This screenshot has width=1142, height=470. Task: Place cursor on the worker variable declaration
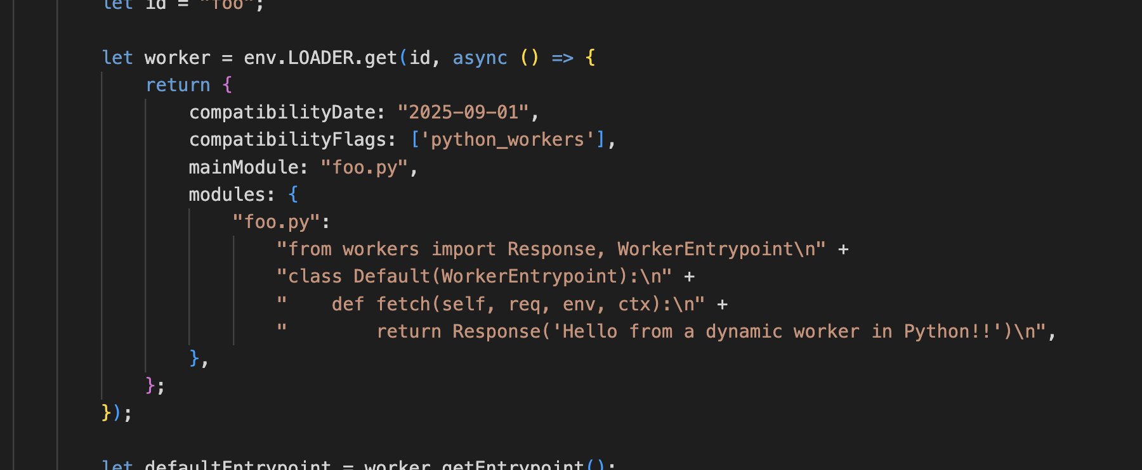177,58
